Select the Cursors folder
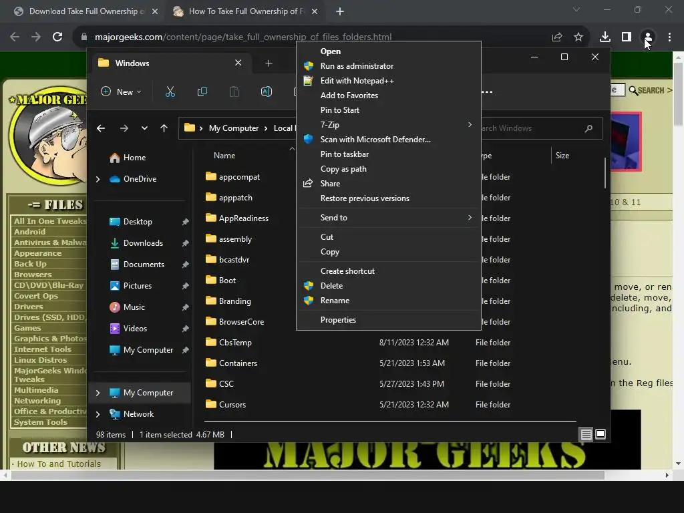684x513 pixels. pos(232,404)
